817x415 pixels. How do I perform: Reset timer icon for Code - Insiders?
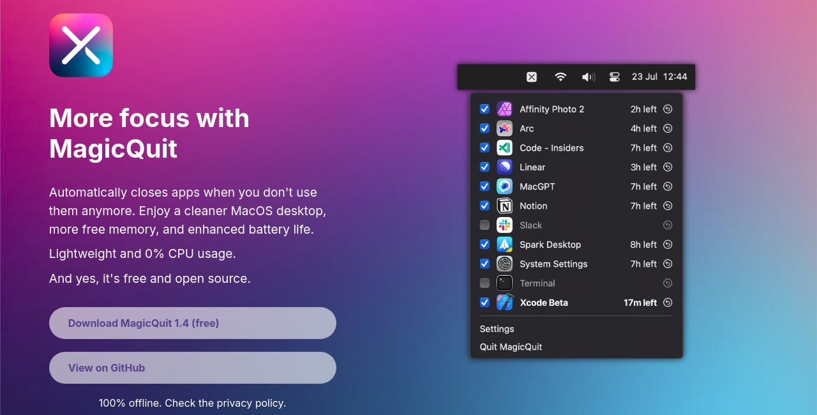668,147
